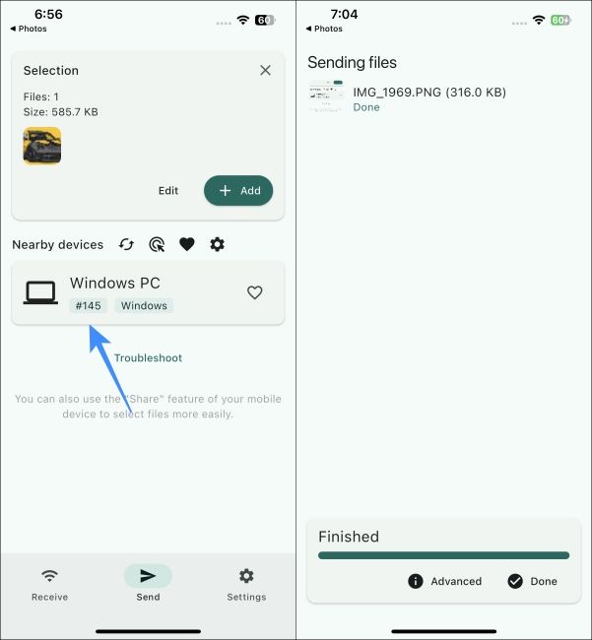The width and height of the screenshot is (592, 640).
Task: Open the Settings tab
Action: pos(246,586)
